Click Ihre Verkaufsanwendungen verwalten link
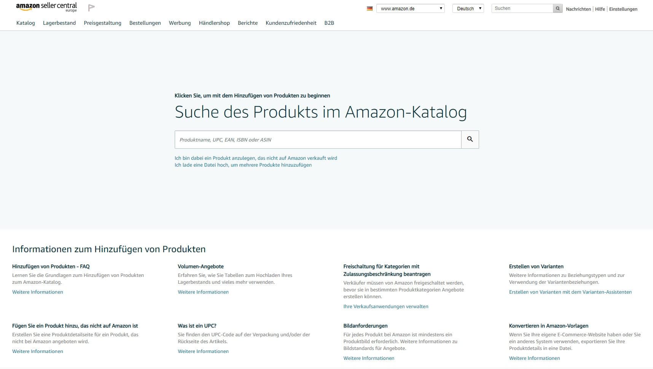The width and height of the screenshot is (653, 369). click(386, 306)
